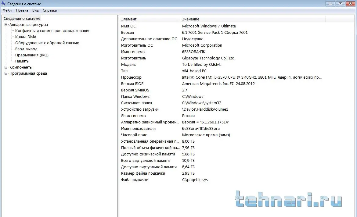The image size is (357, 217).
Task: Select Память tree item
Action: pos(22,61)
